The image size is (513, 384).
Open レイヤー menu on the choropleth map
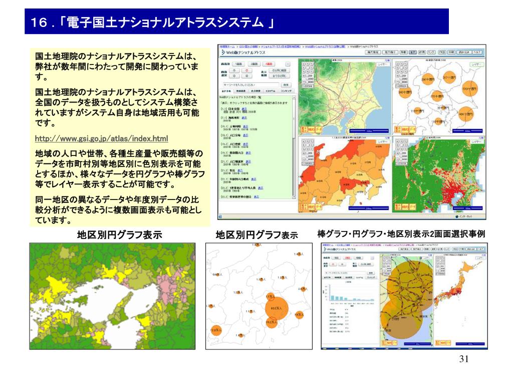point(383,141)
